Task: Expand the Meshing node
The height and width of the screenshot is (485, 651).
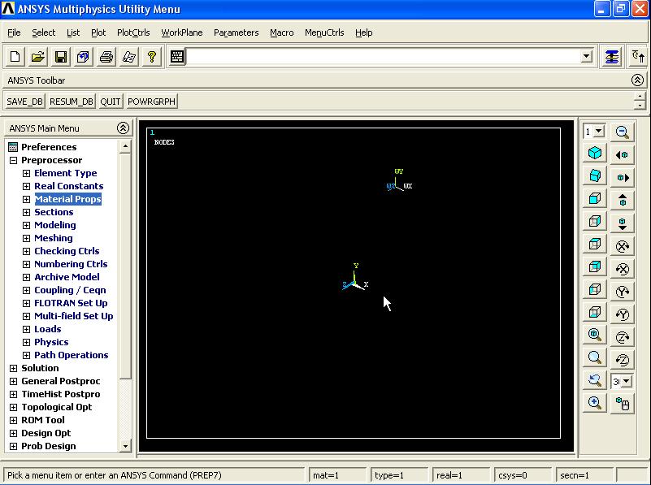Action: [26, 238]
